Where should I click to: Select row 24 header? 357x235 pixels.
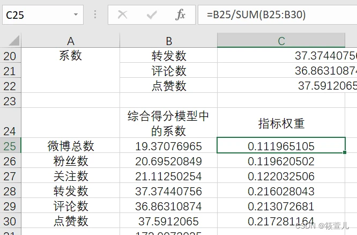click(11, 123)
